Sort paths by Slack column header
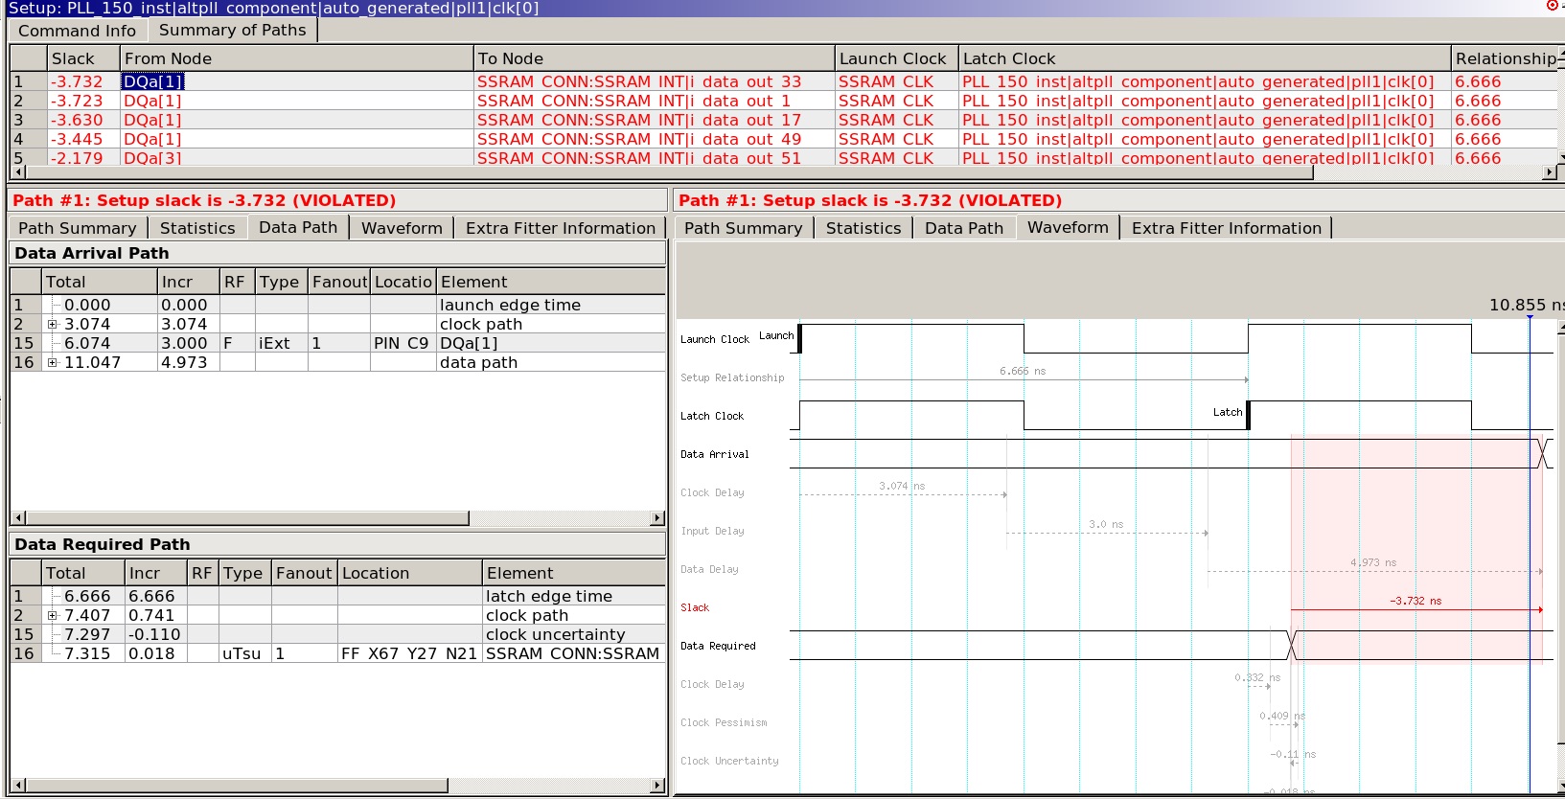The height and width of the screenshot is (799, 1565). (73, 58)
